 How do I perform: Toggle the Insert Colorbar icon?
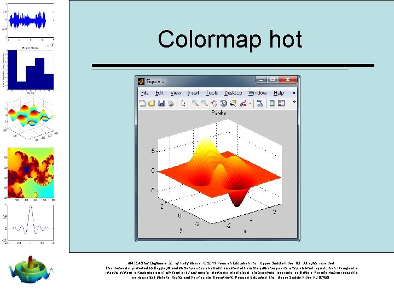272,103
